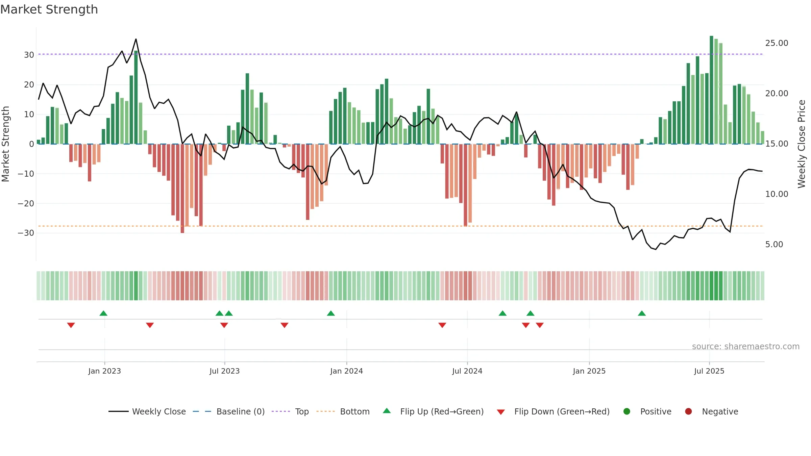Click the black Weekly Close line swatch in legend
The height and width of the screenshot is (456, 811).
pyautogui.click(x=118, y=411)
